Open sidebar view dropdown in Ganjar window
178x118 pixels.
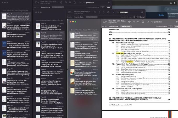pos(105,22)
